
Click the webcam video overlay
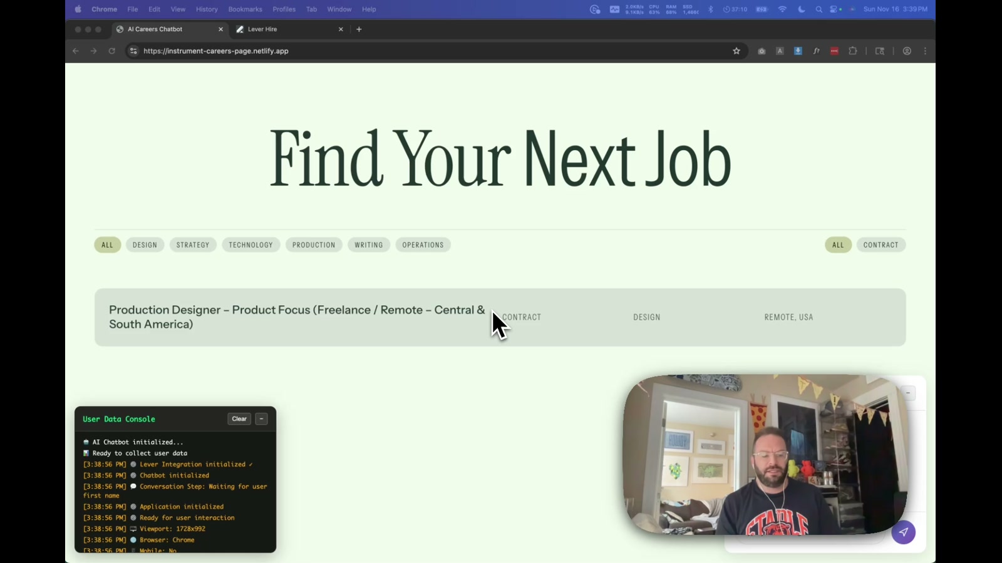coord(765,455)
